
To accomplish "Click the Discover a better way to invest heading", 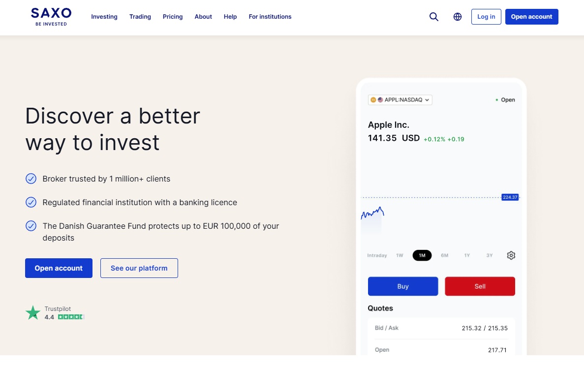I will coord(113,129).
